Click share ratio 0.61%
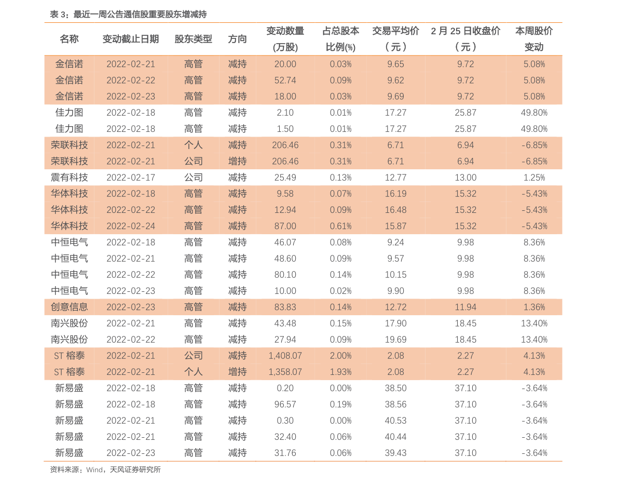This screenshot has height=484, width=618. [x=340, y=226]
